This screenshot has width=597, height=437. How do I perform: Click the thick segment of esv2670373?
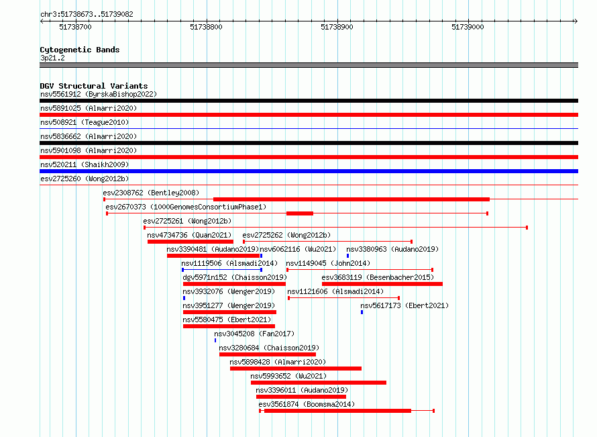(300, 213)
